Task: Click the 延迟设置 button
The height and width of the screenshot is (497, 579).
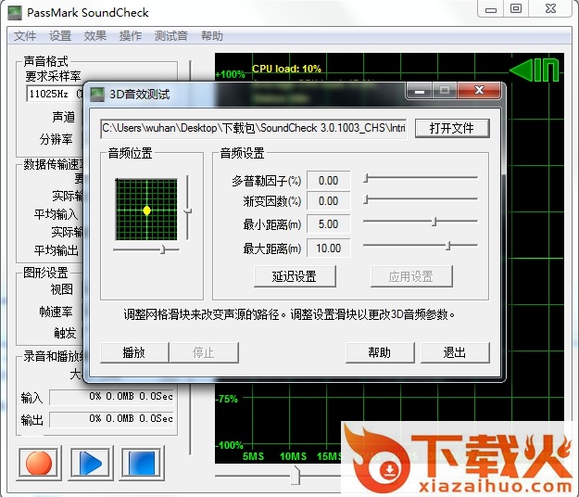Action: (x=295, y=276)
